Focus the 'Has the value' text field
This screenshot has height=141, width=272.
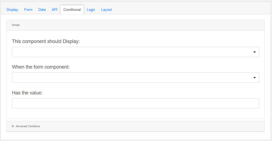click(135, 103)
